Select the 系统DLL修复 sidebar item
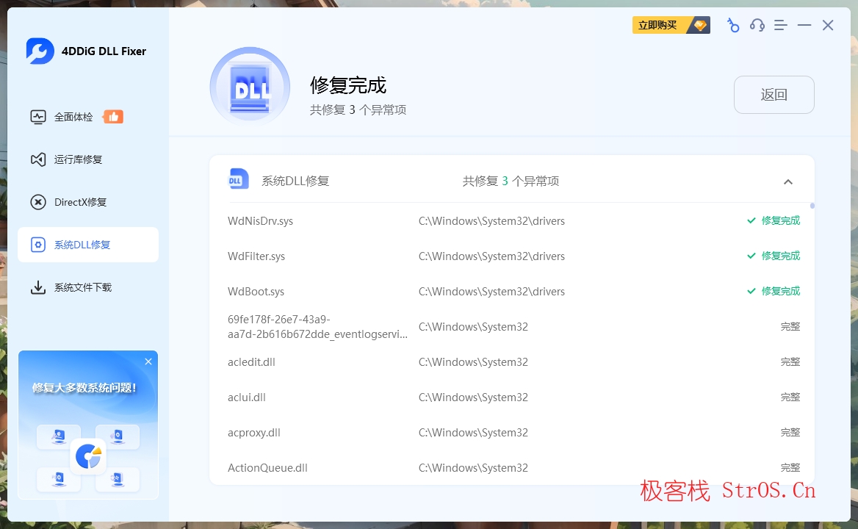 point(88,245)
